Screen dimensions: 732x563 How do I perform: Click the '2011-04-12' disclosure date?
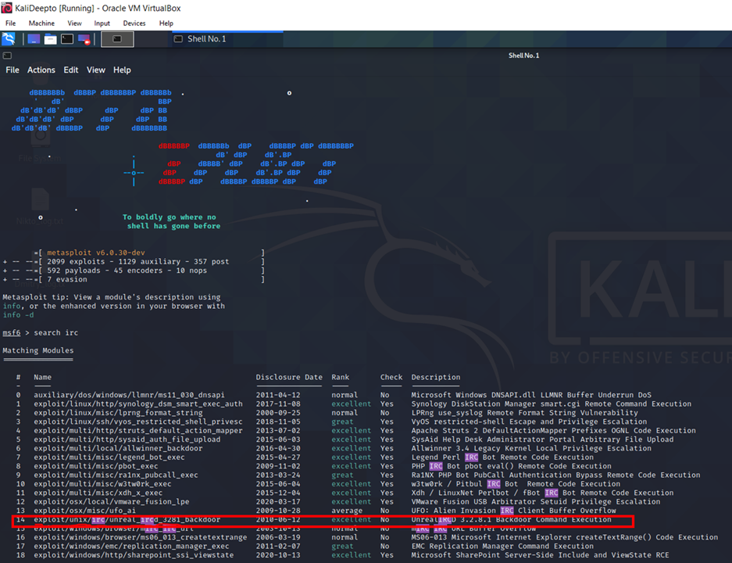point(278,395)
